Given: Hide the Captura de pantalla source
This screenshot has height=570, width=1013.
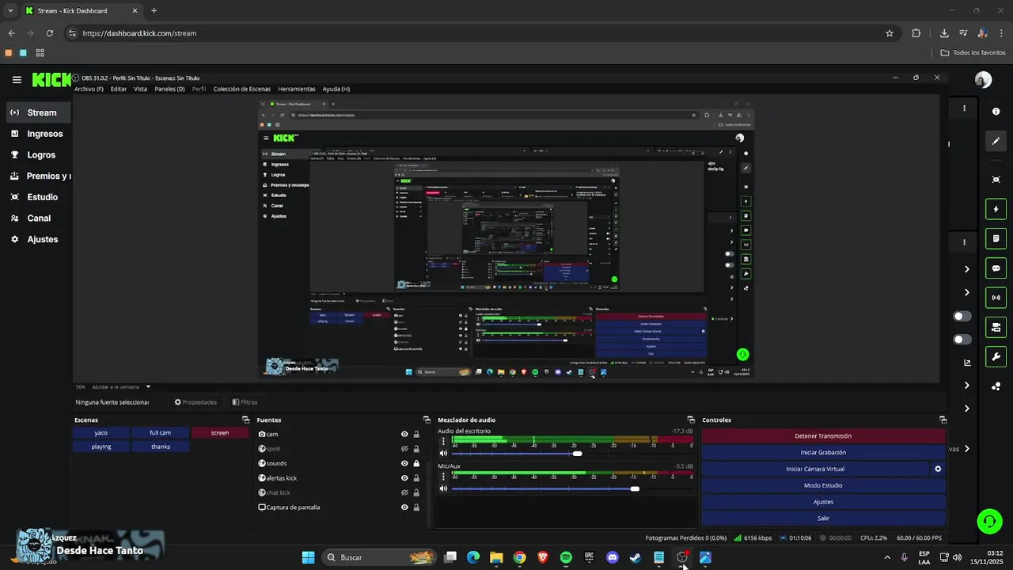Looking at the screenshot, I should [x=404, y=507].
